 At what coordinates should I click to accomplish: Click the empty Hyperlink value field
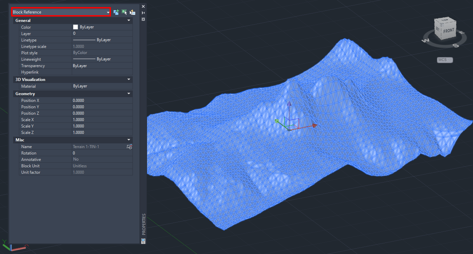click(x=102, y=72)
